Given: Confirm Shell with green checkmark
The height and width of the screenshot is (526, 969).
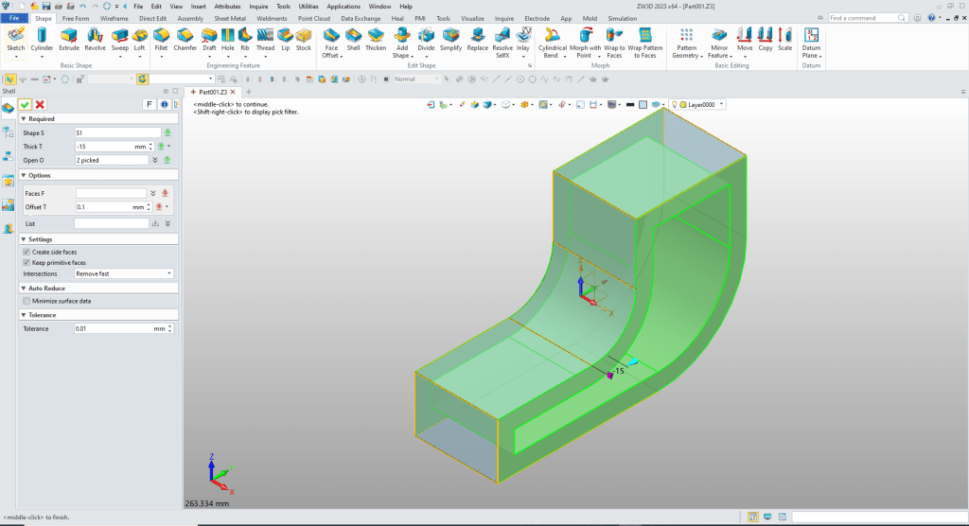Looking at the screenshot, I should [x=25, y=104].
